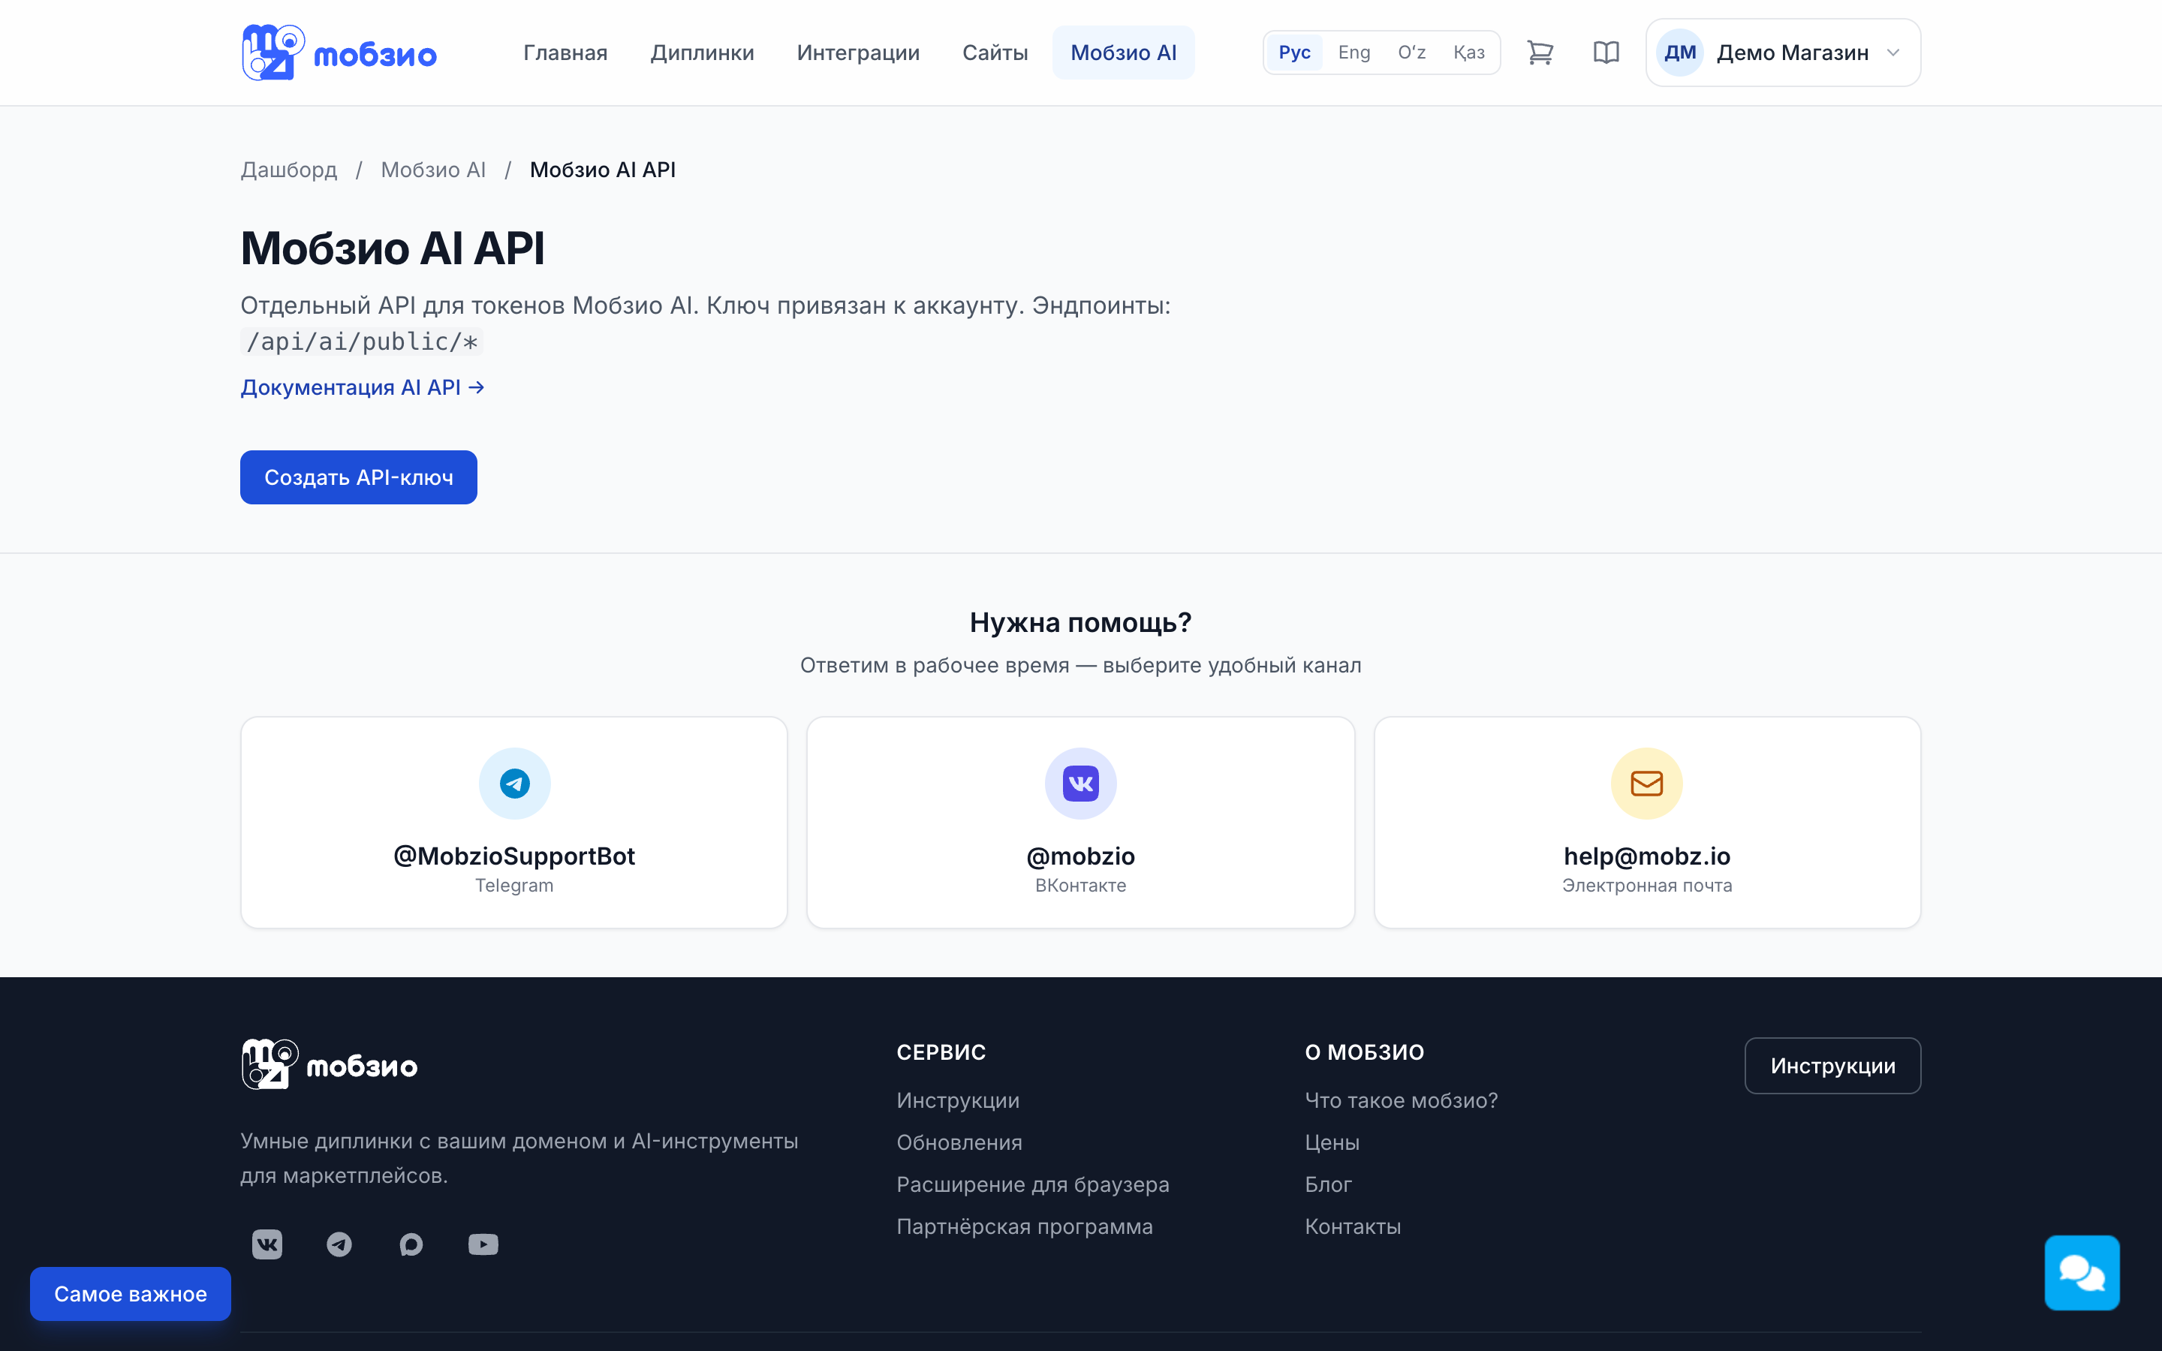Click the Нужна помощь? heading

click(1080, 622)
